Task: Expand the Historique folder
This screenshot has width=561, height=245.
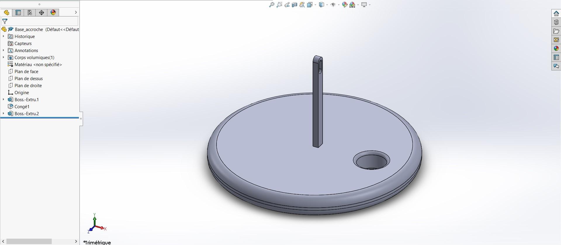Action: (x=4, y=36)
